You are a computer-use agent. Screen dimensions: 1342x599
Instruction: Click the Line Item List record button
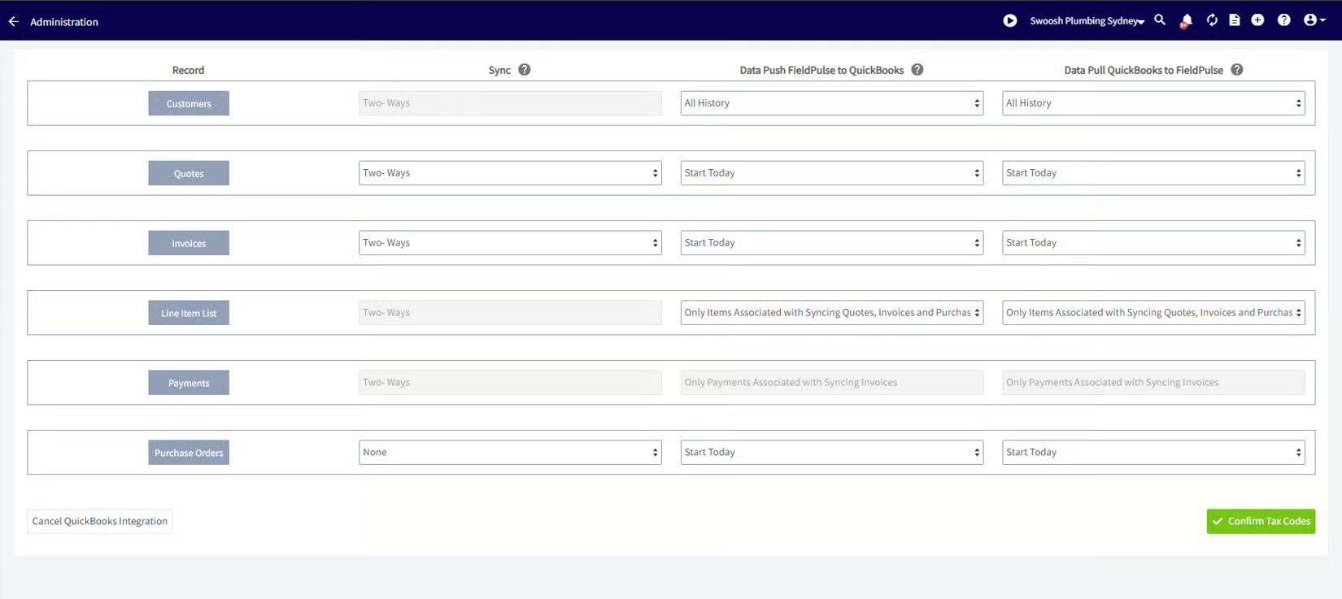click(189, 313)
